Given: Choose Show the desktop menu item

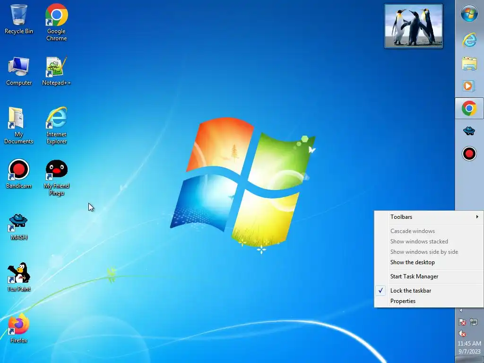Looking at the screenshot, I should (429, 262).
